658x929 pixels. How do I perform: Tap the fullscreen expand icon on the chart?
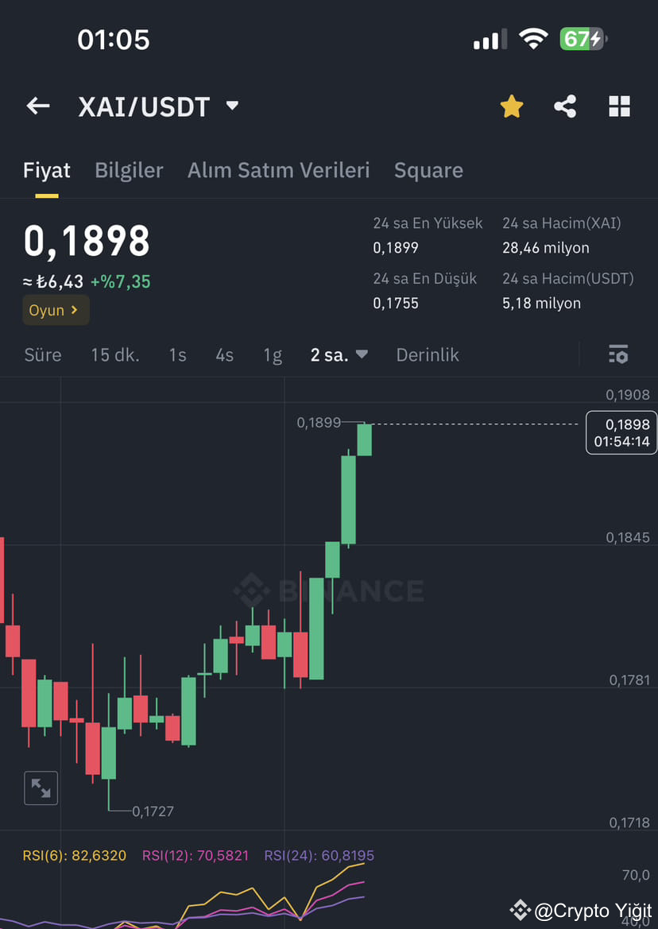(x=41, y=788)
